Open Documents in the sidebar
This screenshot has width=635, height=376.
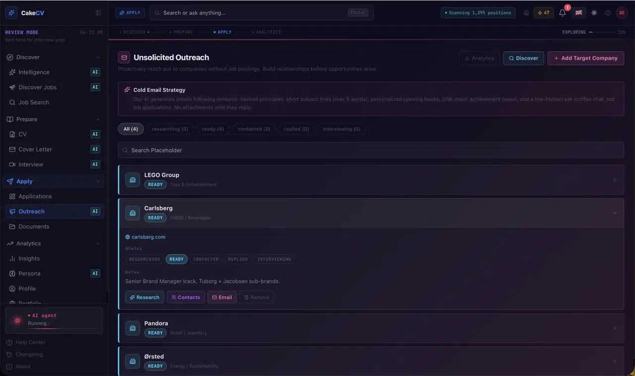pyautogui.click(x=54, y=226)
